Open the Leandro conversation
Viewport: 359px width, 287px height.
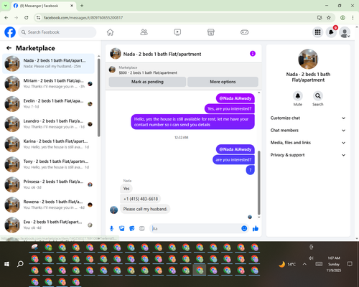click(x=48, y=124)
